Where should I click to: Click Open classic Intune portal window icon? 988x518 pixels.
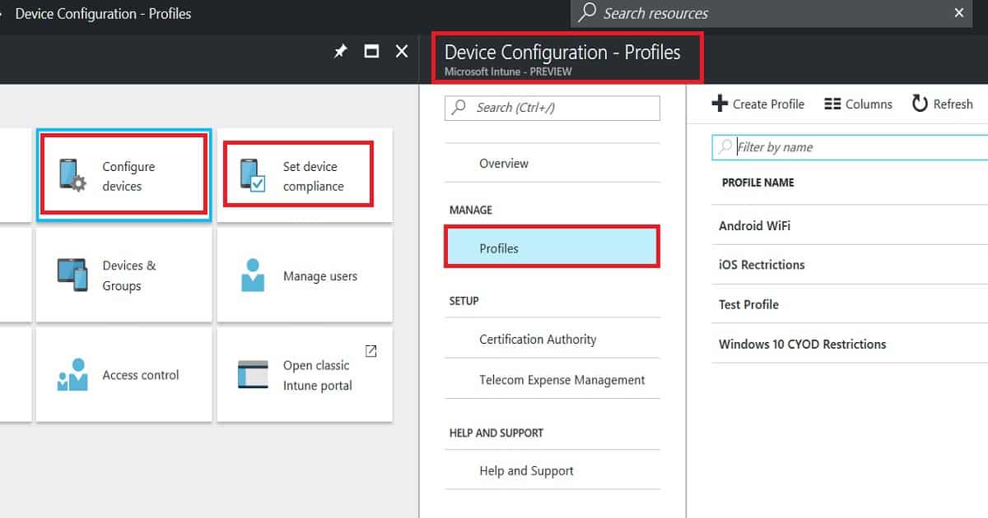(x=253, y=374)
